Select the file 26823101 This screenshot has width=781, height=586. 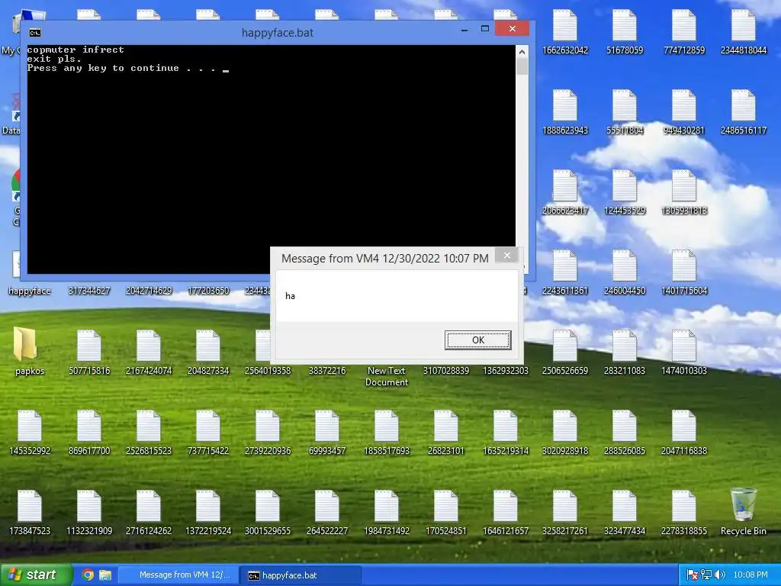(x=445, y=433)
